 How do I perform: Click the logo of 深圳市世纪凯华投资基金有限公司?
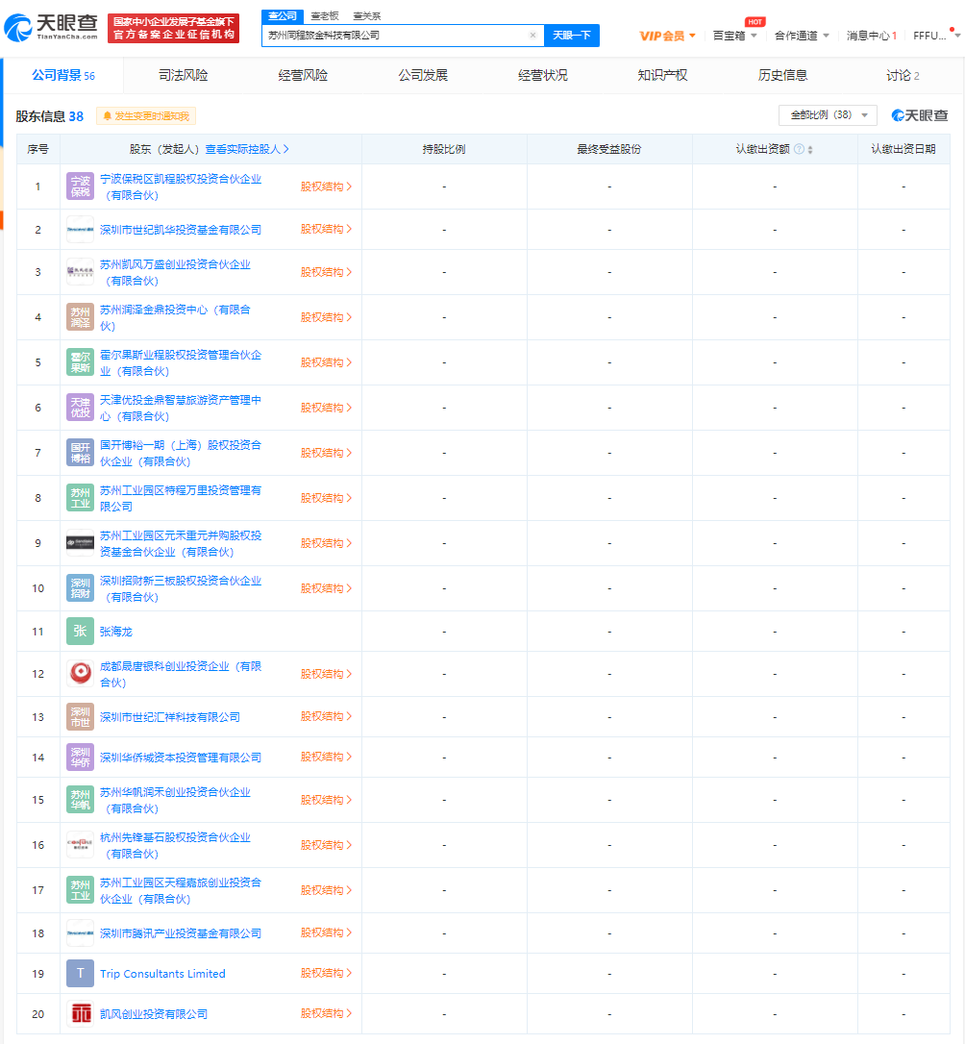point(80,230)
